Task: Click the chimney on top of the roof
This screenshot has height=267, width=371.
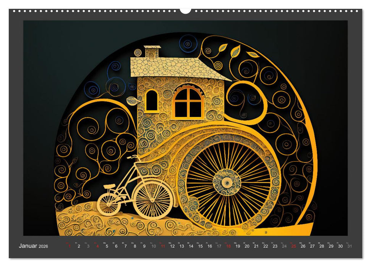Action: coord(152,52)
